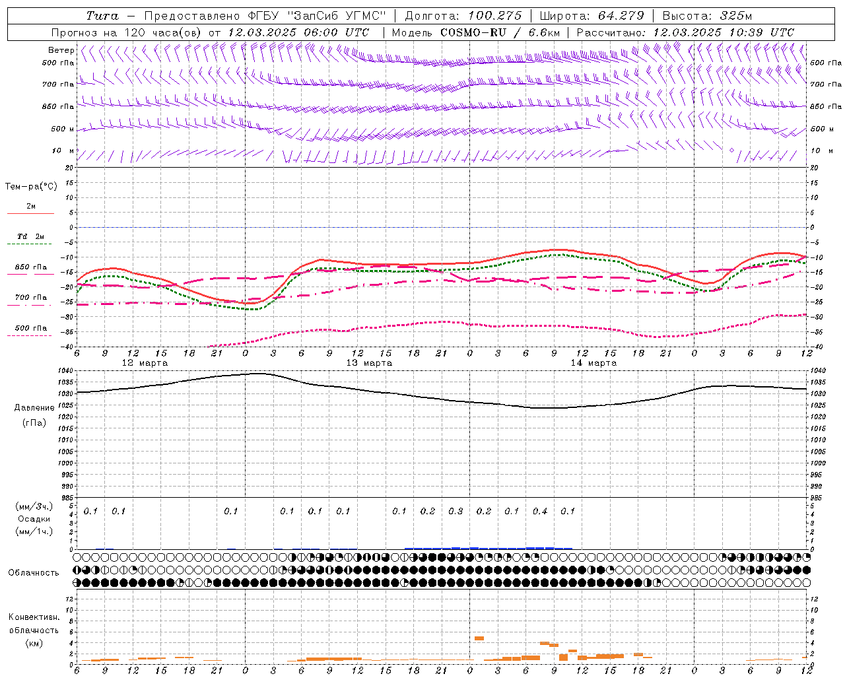Click the "(мм/1ч.)" precipitation unit label
845x676 pixels.
click(34, 531)
